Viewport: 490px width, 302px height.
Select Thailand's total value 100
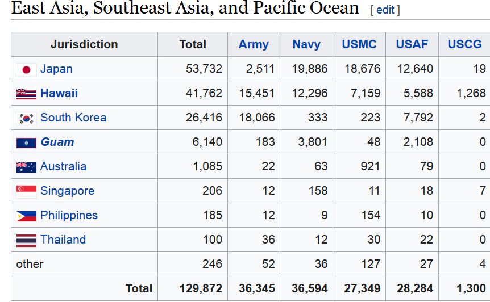[x=213, y=240]
